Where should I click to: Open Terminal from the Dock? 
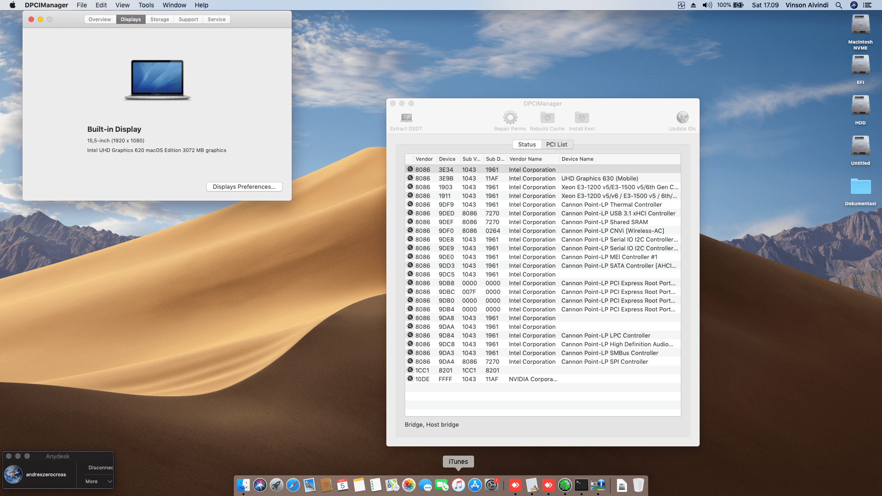(x=582, y=485)
